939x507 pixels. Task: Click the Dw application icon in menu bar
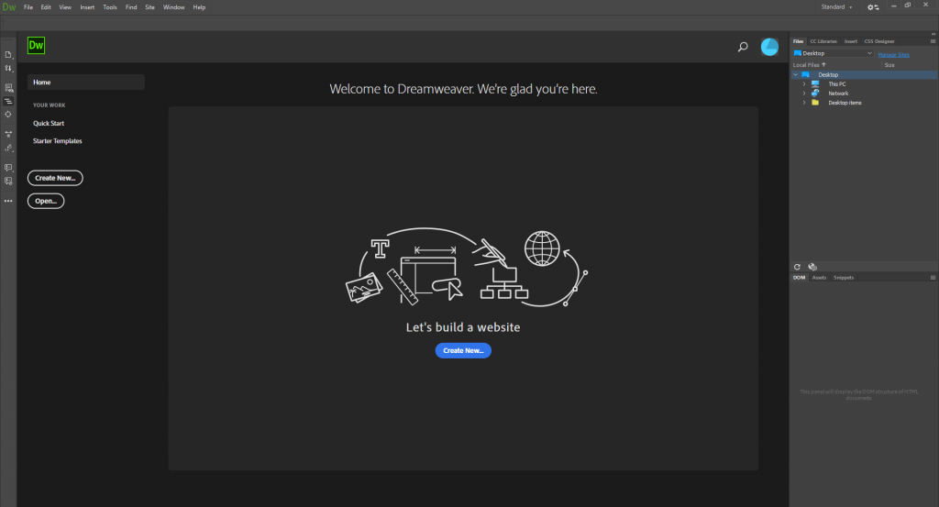(x=9, y=7)
